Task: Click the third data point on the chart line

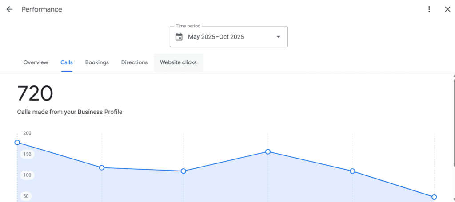Action: pyautogui.click(x=184, y=171)
